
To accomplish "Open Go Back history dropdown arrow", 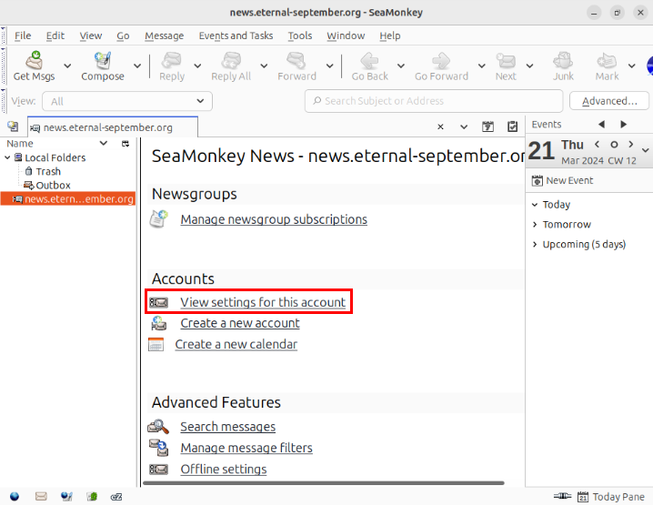I will [x=401, y=66].
